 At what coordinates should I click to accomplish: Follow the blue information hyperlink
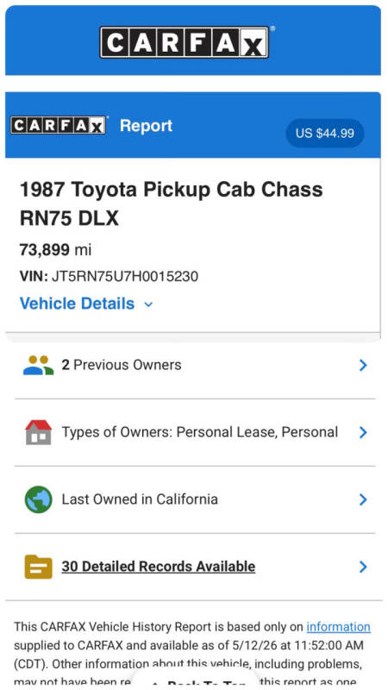click(x=338, y=627)
